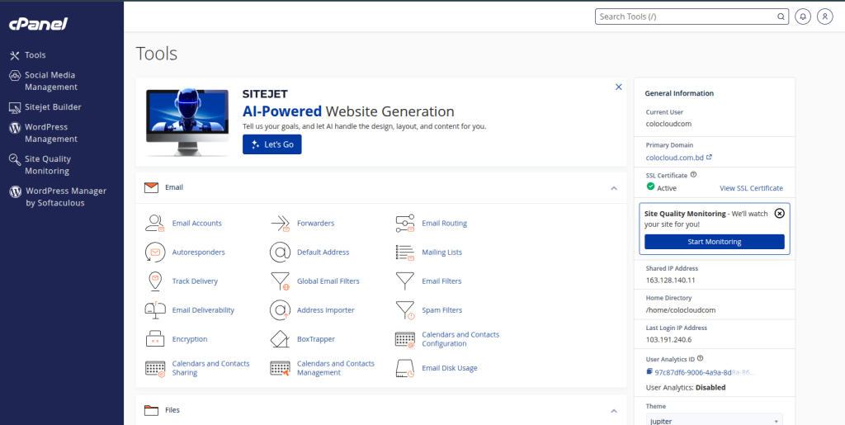Collapse the Files section chevron
Viewport: 845px width, 425px height.
(614, 411)
